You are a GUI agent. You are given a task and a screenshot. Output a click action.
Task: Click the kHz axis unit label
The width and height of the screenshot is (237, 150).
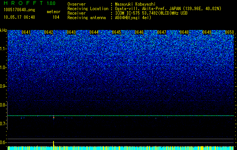point(3,30)
